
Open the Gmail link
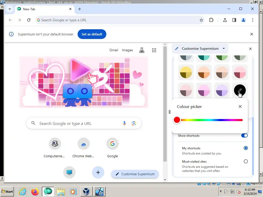tap(114, 50)
